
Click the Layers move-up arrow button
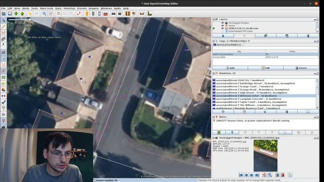coord(223,36)
